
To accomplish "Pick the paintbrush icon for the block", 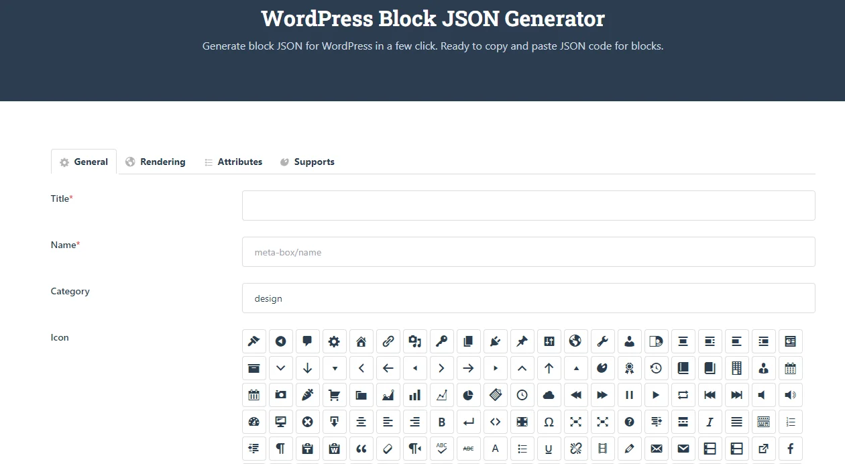I will (254, 341).
